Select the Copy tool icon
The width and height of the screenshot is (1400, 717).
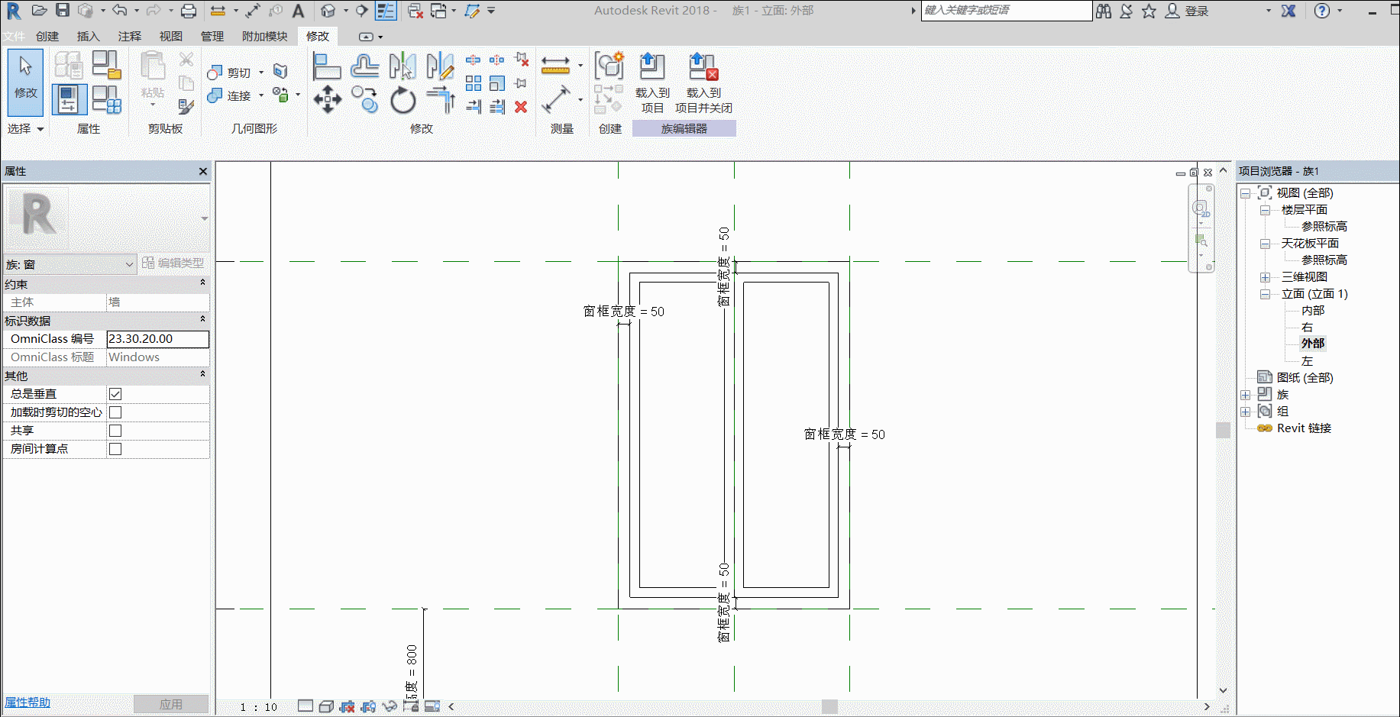(x=364, y=99)
